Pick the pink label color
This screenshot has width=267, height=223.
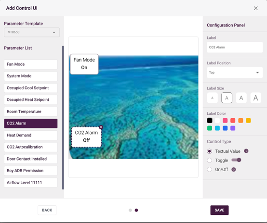(225, 121)
